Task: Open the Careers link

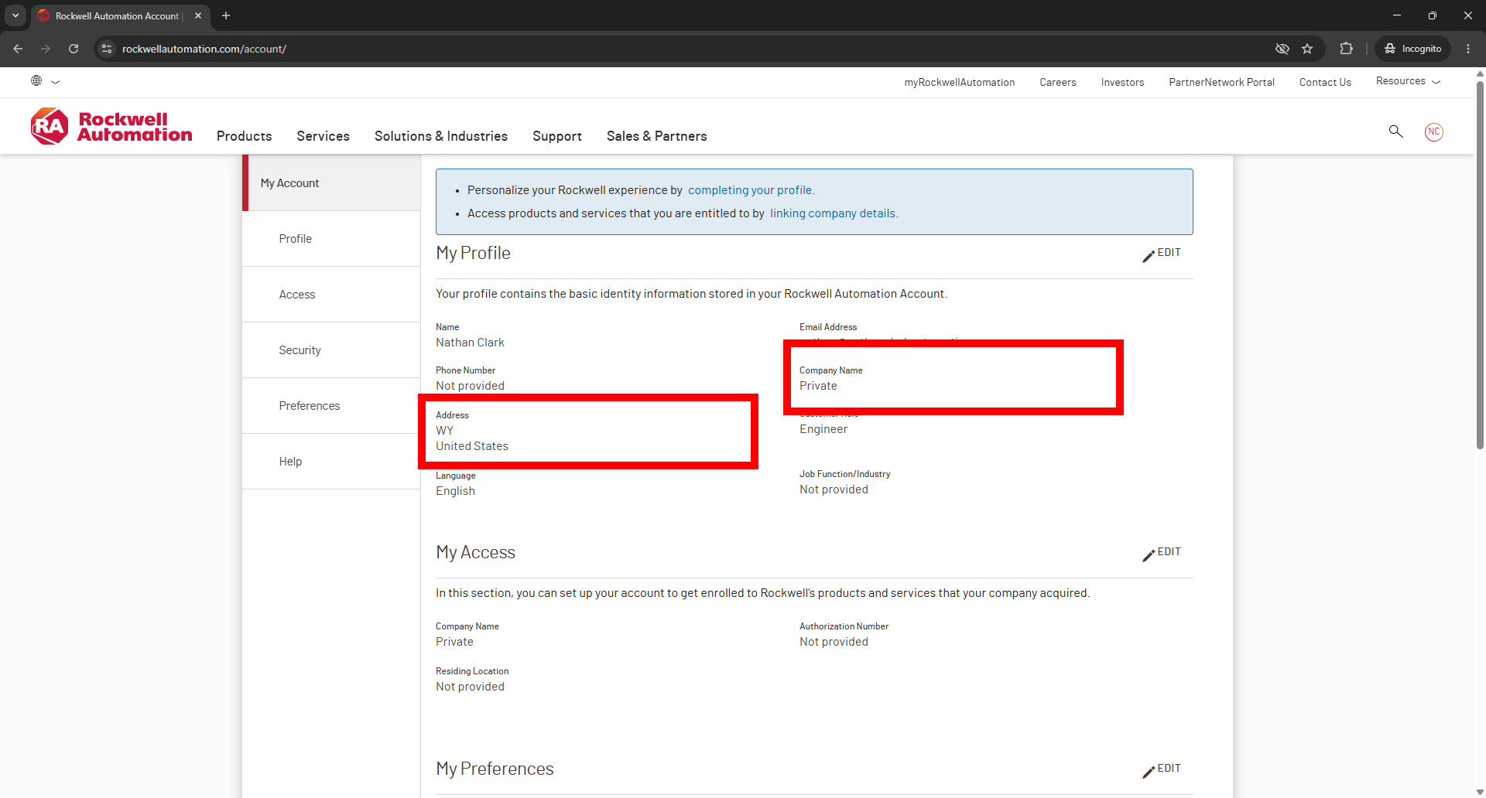Action: tap(1057, 82)
